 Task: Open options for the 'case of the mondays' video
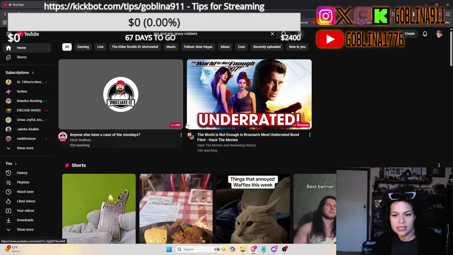[181, 135]
